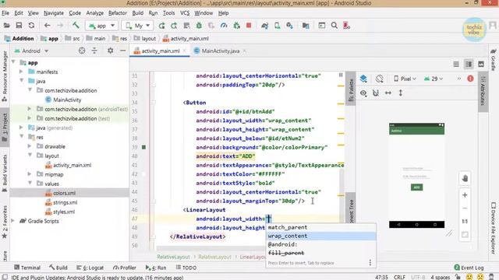Click the layout preview phone thumbnail
The height and width of the screenshot is (280, 499).
click(416, 175)
